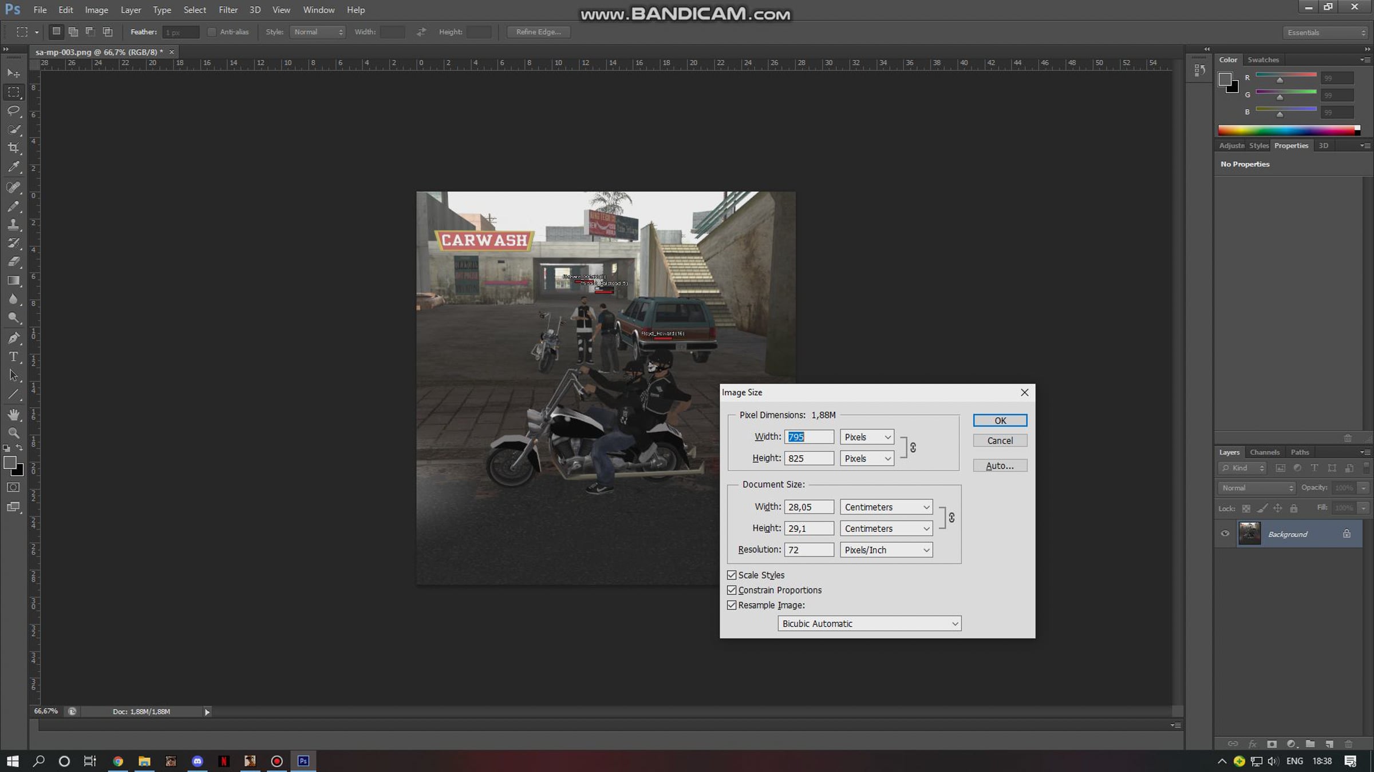1374x772 pixels.
Task: Open the Filter menu
Action: [228, 10]
